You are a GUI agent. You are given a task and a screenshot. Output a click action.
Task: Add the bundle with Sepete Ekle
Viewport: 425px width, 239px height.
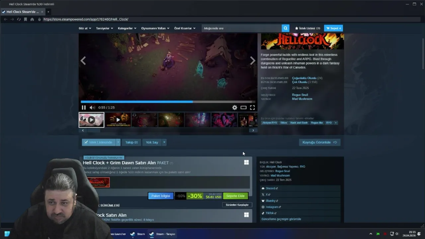tap(235, 196)
